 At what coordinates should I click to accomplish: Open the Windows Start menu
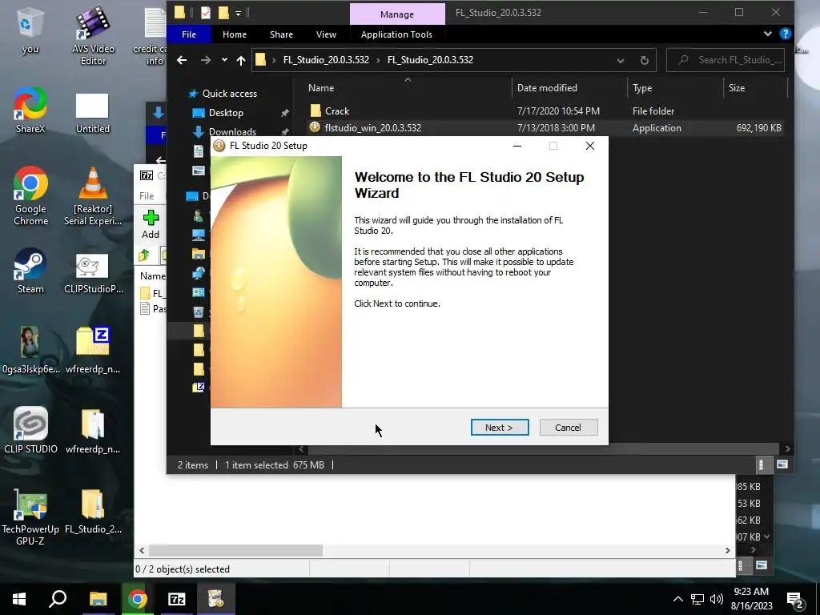pos(19,599)
